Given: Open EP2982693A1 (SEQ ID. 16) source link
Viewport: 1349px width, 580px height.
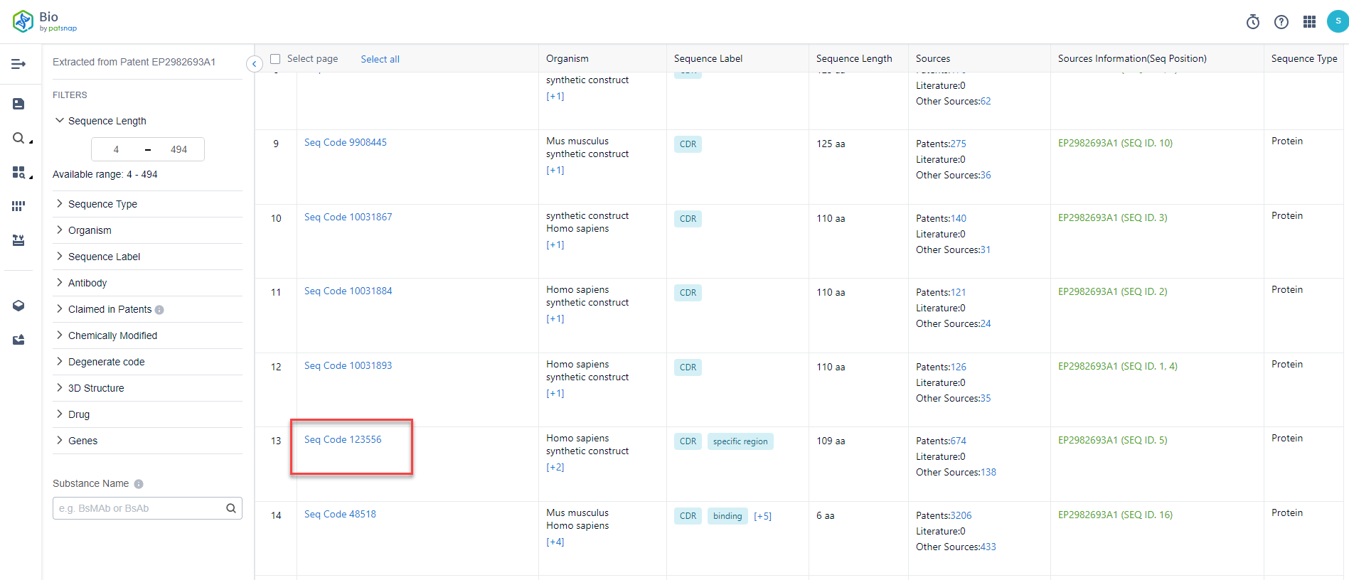Looking at the screenshot, I should point(1115,515).
